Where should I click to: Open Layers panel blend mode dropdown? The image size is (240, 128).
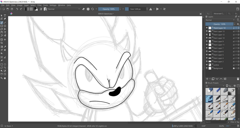tap(220, 20)
